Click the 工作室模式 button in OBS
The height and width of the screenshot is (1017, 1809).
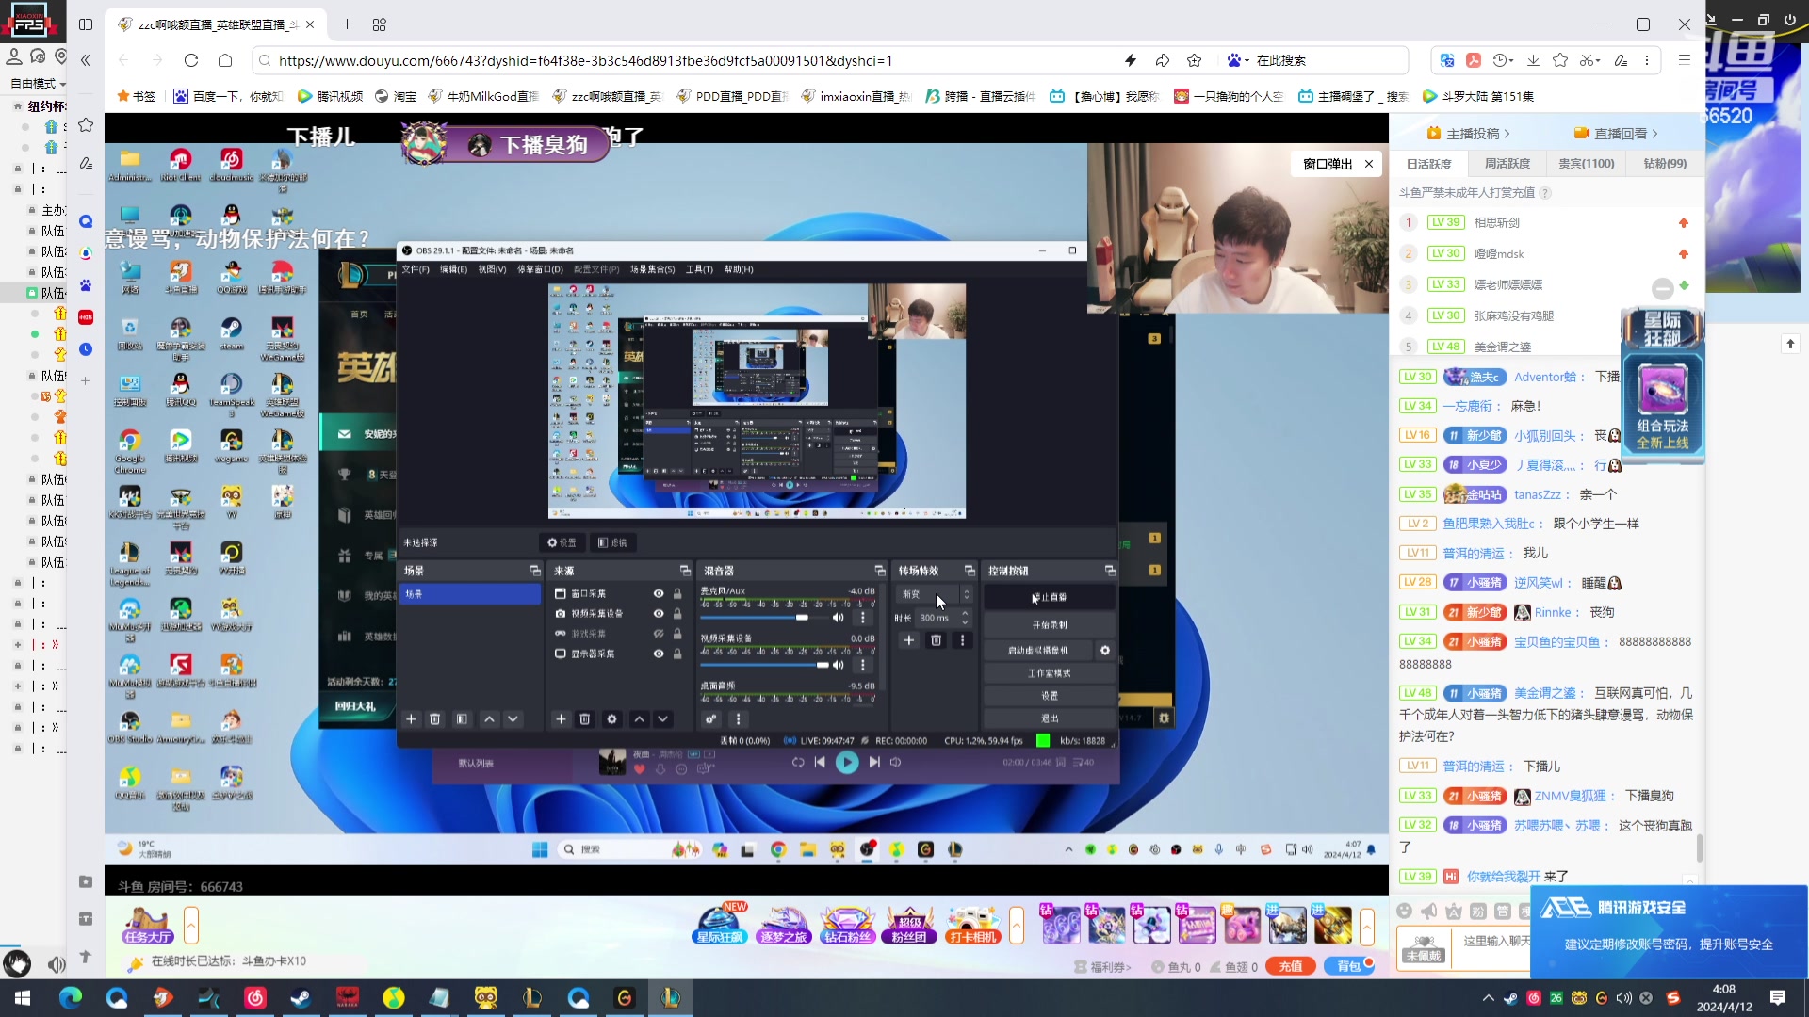(x=1050, y=673)
